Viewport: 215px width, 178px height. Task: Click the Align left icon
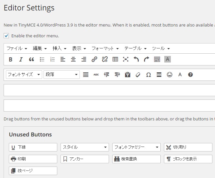click(63, 59)
